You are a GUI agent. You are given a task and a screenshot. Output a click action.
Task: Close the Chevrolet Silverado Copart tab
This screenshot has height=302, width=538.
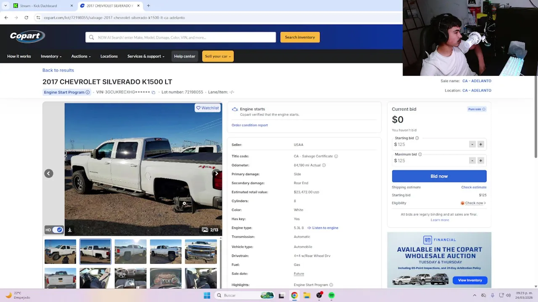click(x=138, y=6)
